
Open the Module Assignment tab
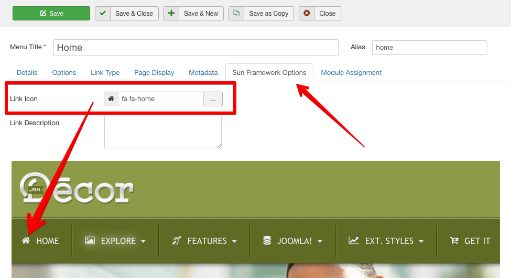click(x=351, y=73)
